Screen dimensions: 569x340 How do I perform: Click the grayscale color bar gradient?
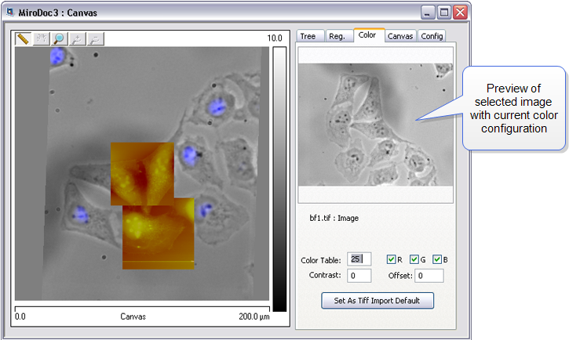(279, 179)
